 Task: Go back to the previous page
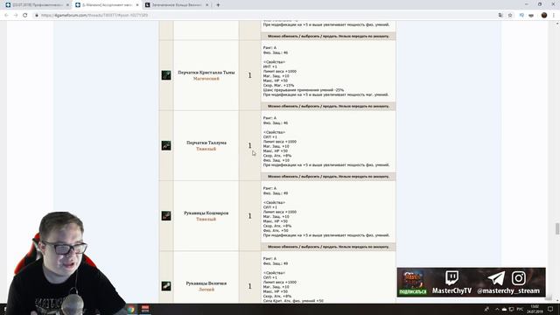coord(6,16)
